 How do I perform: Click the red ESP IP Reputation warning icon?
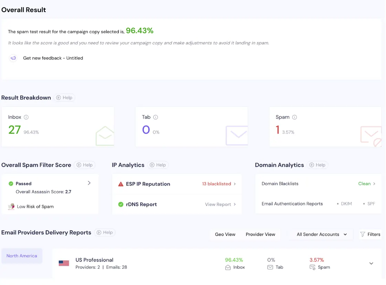point(121,184)
